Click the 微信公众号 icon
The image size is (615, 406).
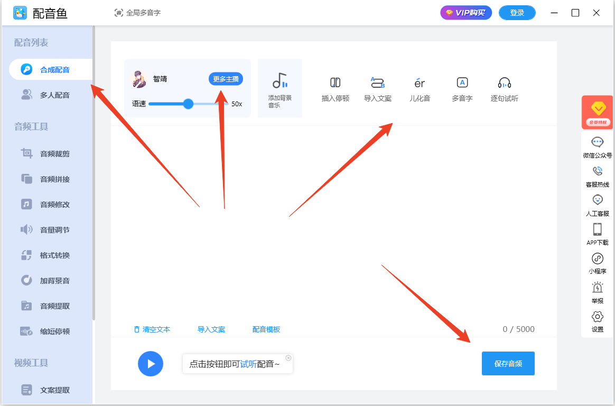[x=598, y=142]
